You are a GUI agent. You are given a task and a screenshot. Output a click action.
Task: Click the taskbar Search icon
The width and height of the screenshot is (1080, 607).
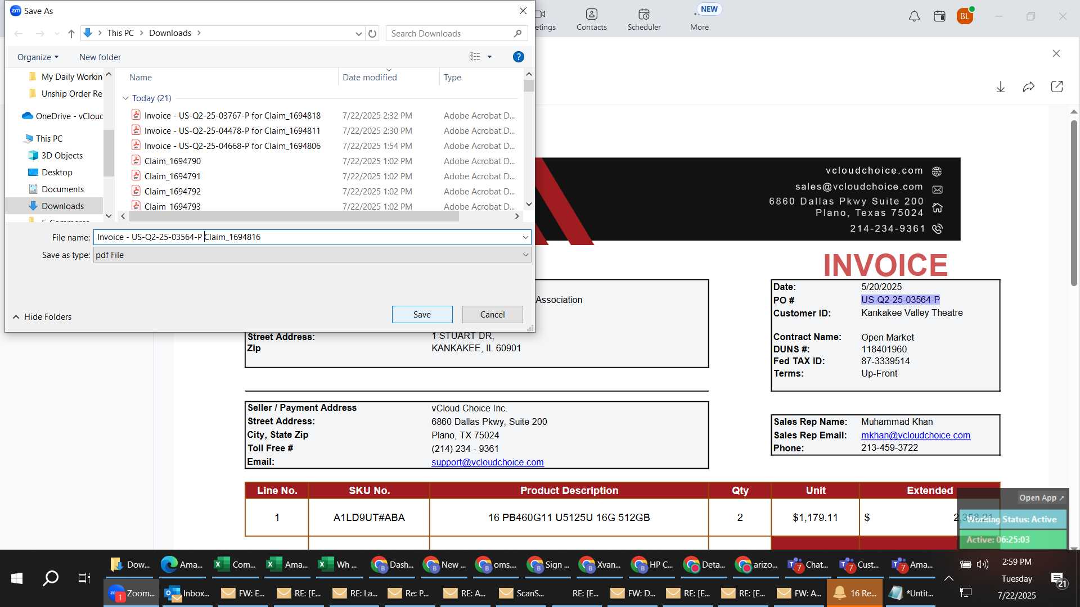coord(51,578)
